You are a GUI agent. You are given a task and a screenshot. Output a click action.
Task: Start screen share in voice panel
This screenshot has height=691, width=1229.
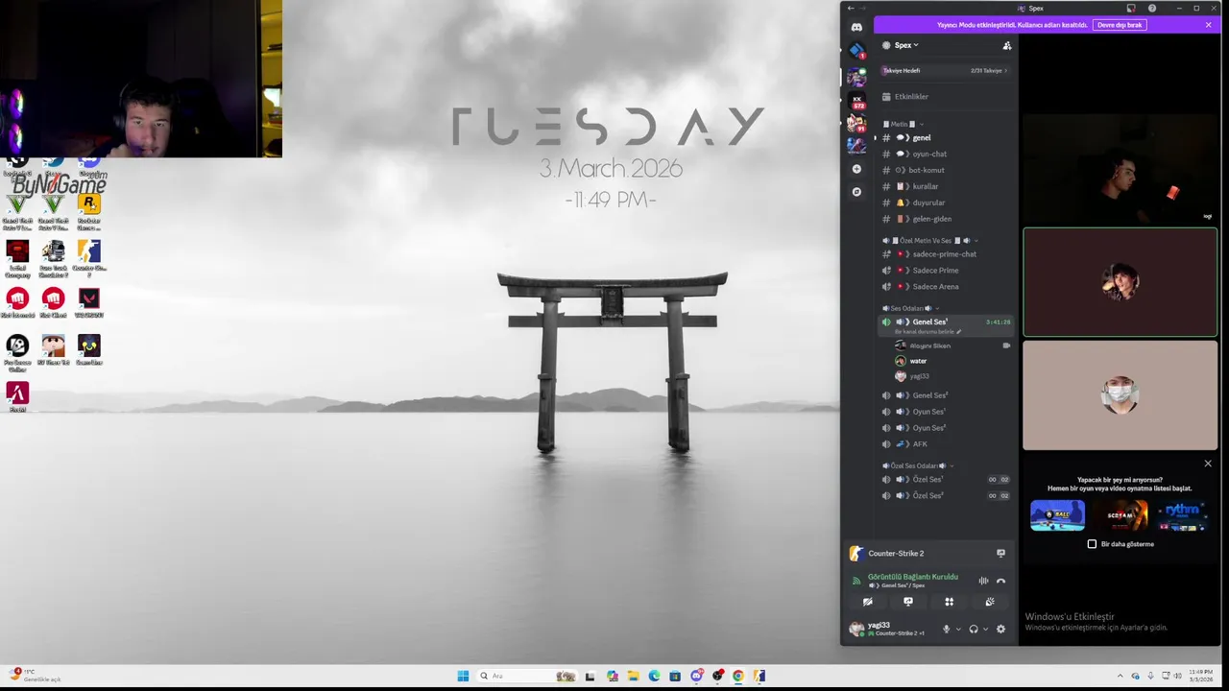click(908, 602)
